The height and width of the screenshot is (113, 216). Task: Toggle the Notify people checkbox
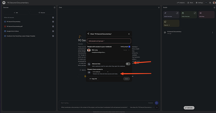click(x=129, y=47)
